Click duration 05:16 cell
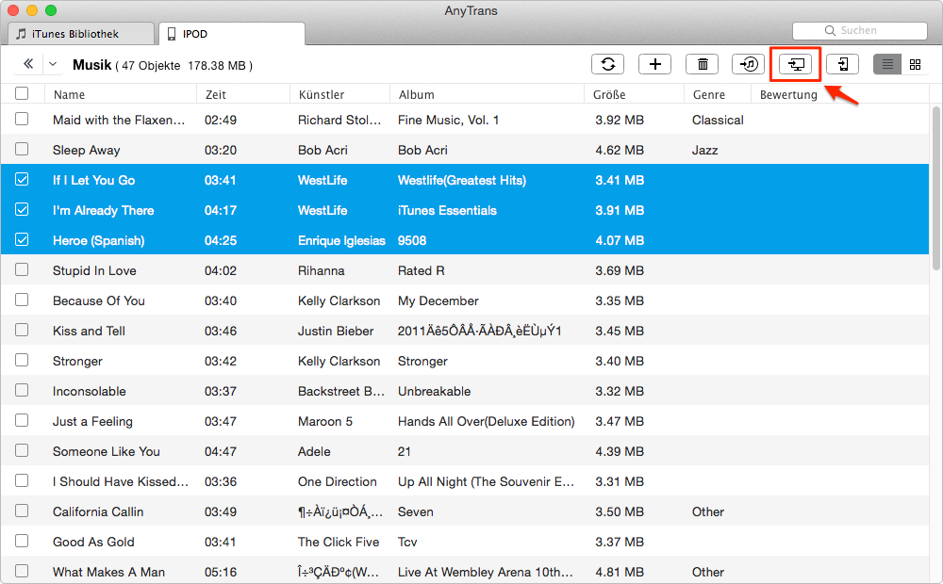The image size is (943, 584). [x=221, y=572]
